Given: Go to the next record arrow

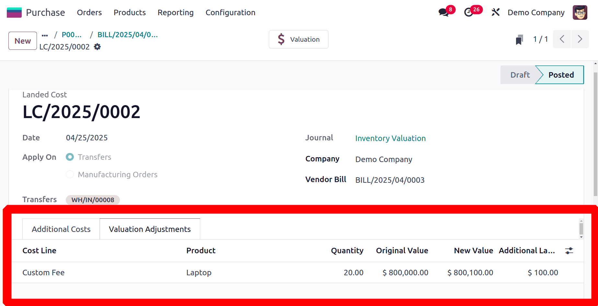Looking at the screenshot, I should [x=580, y=39].
